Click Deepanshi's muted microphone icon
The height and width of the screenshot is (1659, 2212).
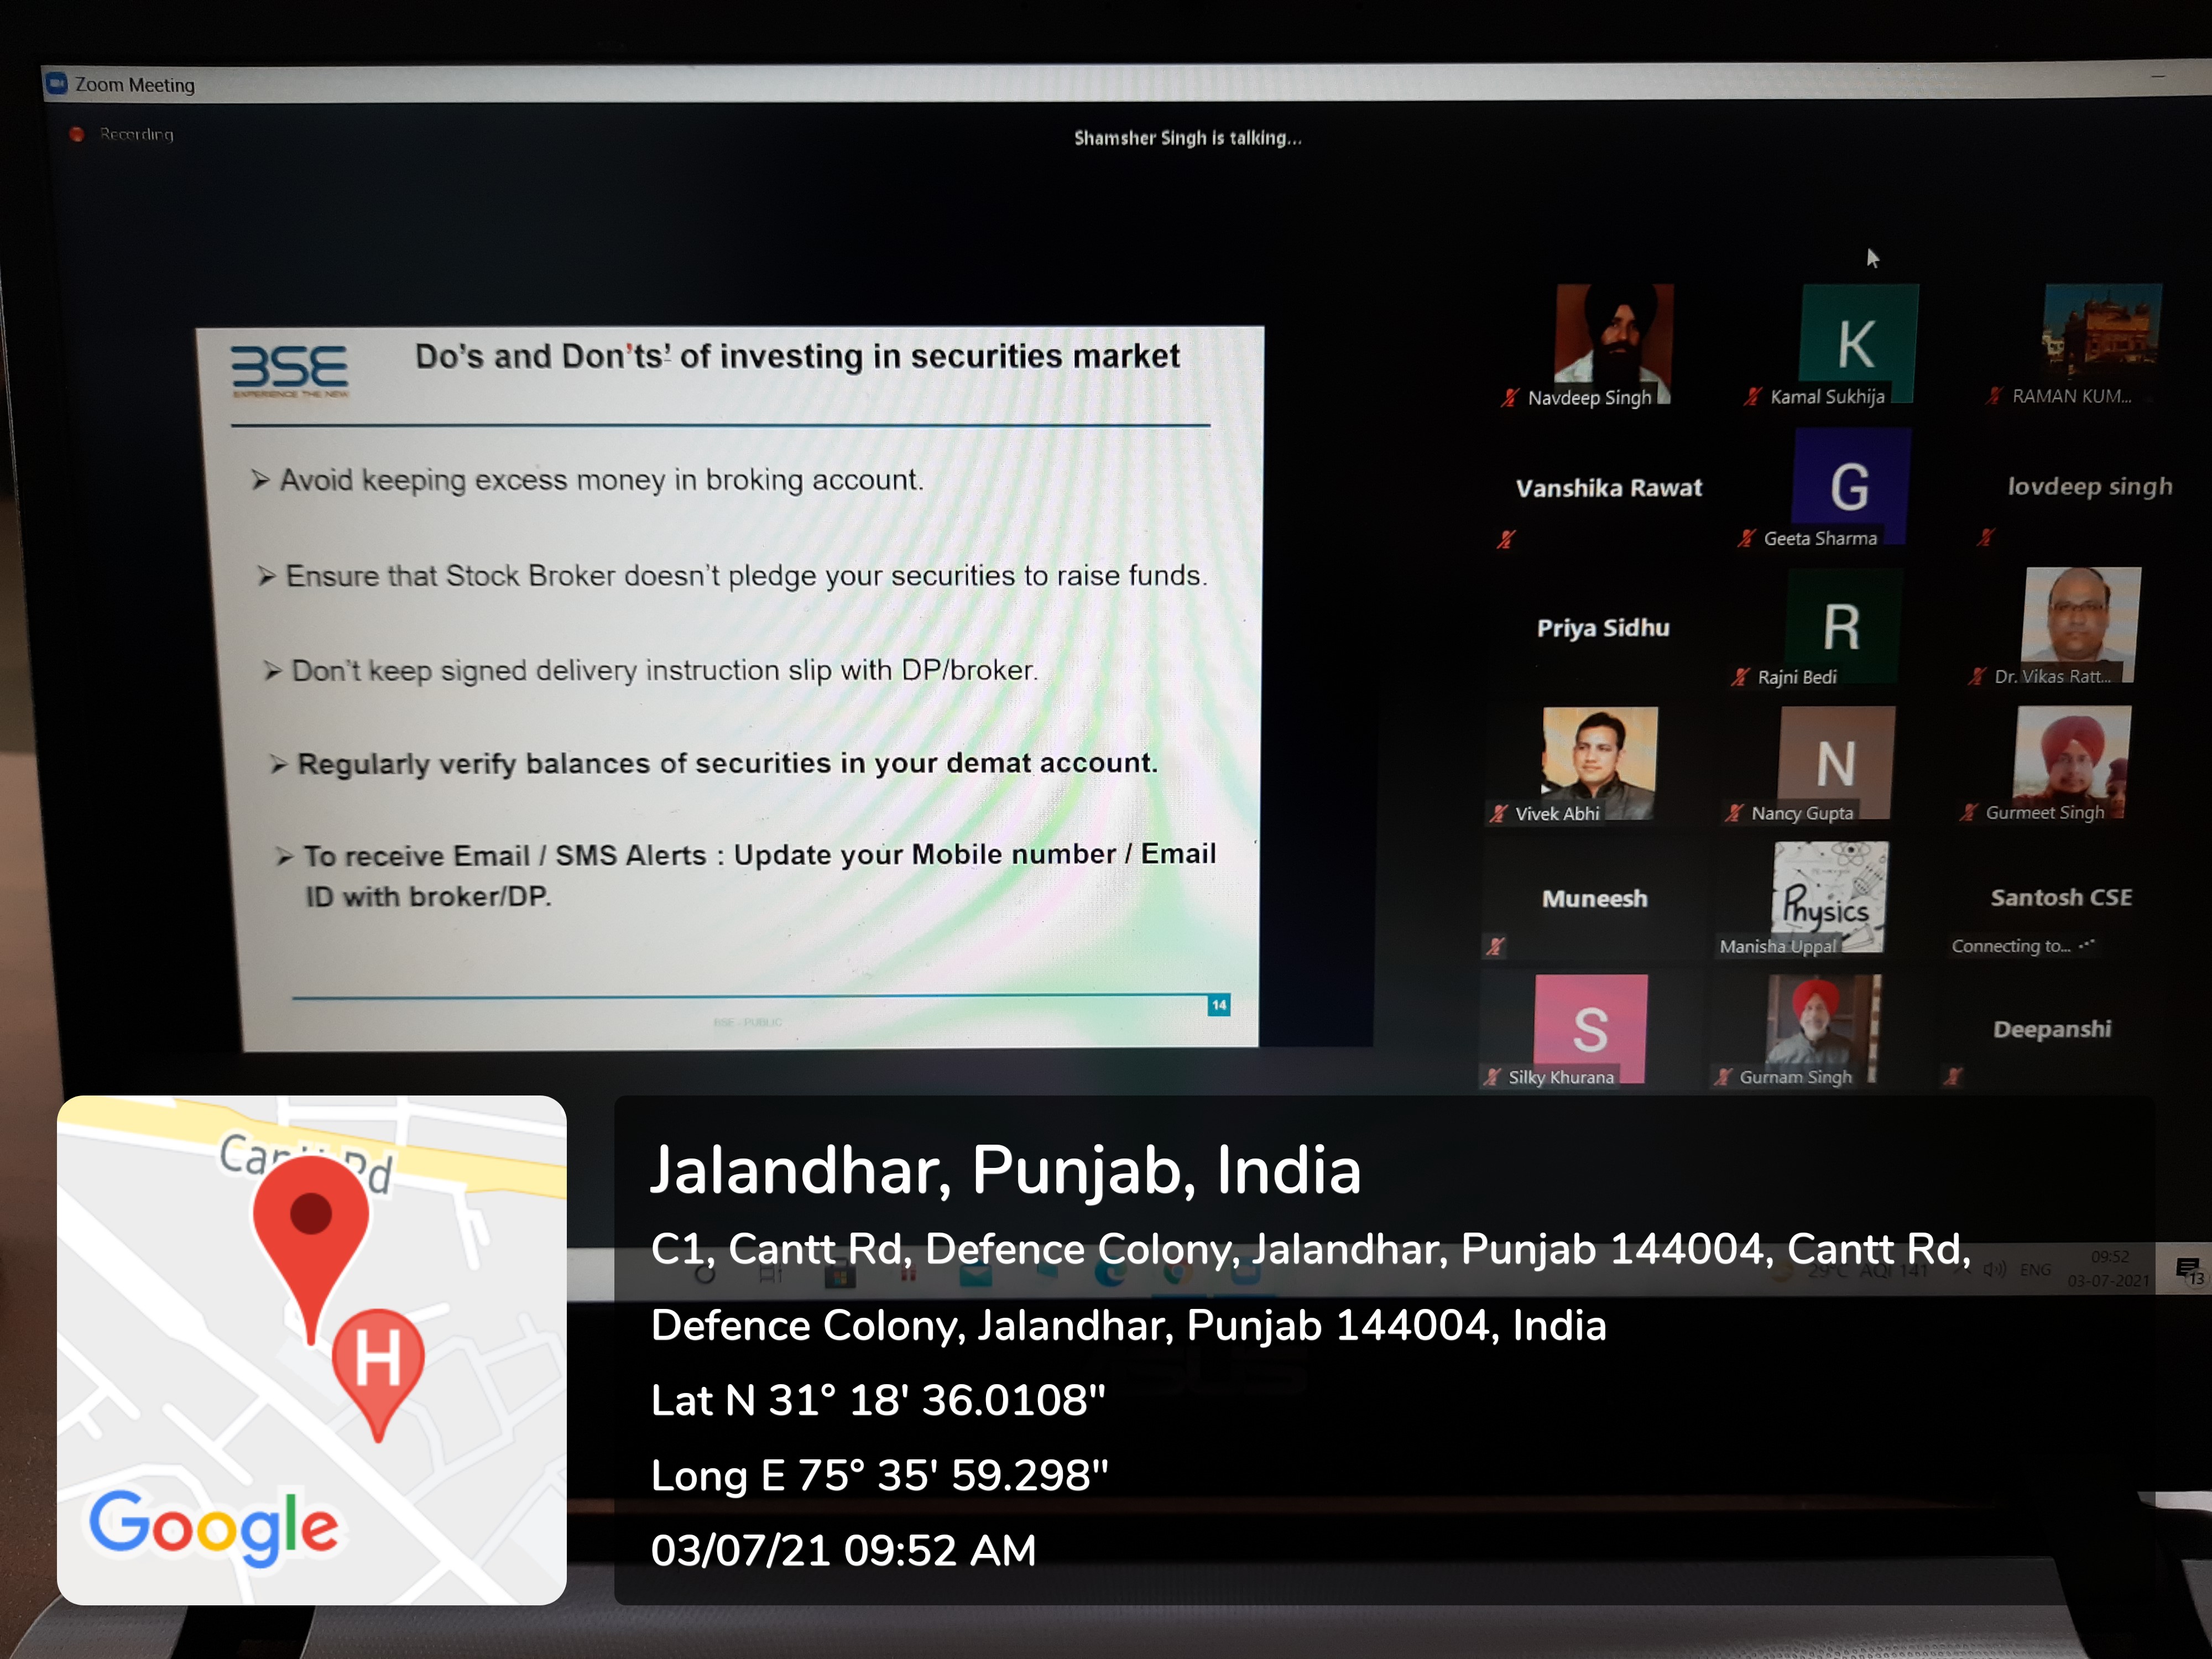point(1953,1076)
